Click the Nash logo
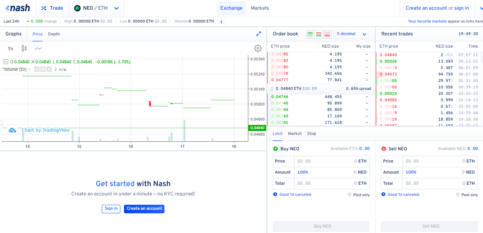 pyautogui.click(x=18, y=8)
